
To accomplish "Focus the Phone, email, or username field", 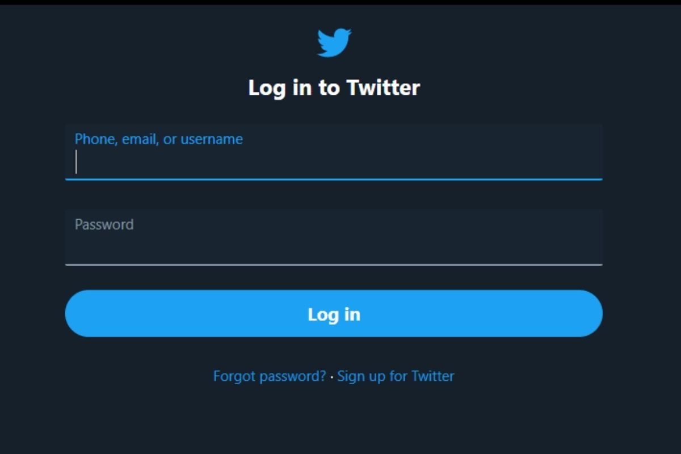I will click(334, 152).
